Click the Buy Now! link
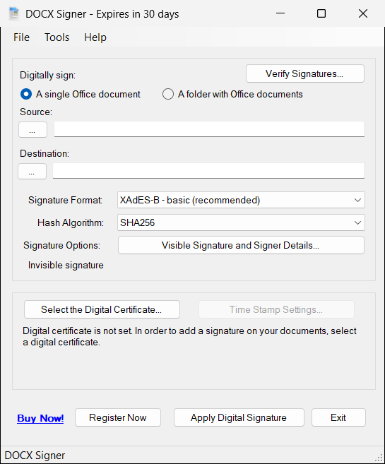This screenshot has width=385, height=464. click(40, 418)
